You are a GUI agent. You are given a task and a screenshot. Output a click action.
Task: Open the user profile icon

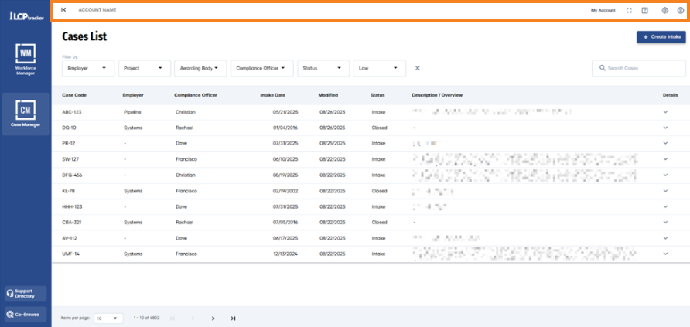(680, 11)
